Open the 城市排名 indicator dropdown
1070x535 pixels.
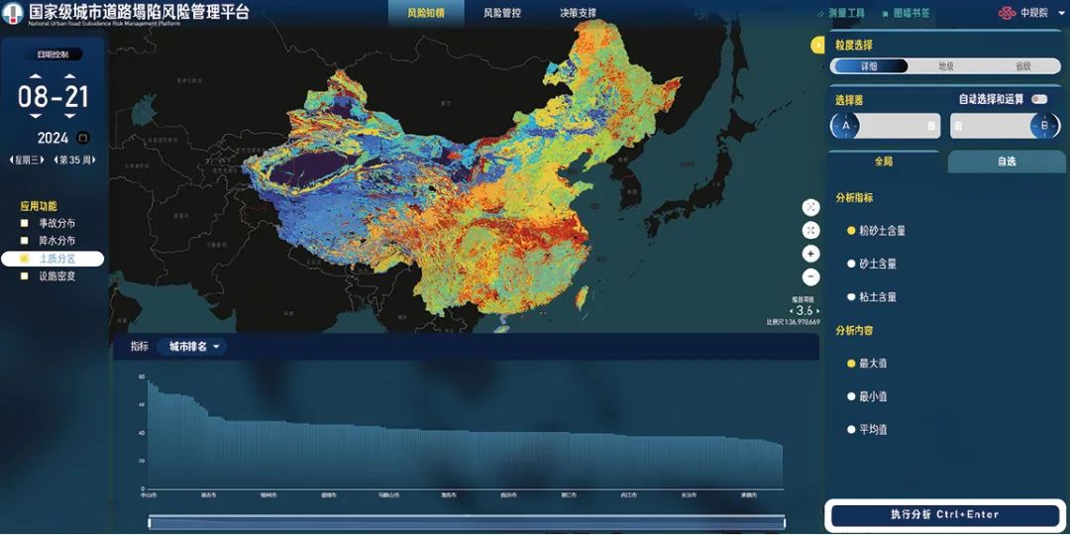196,347
